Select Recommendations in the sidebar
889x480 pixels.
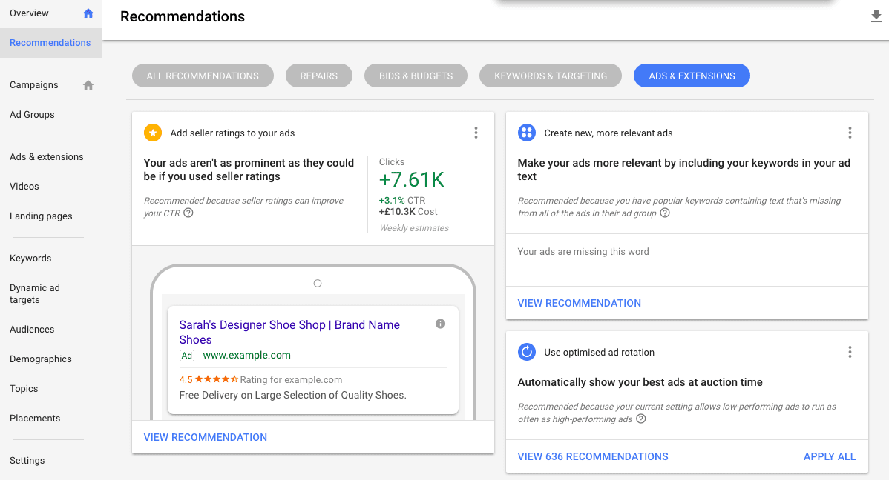coord(50,42)
